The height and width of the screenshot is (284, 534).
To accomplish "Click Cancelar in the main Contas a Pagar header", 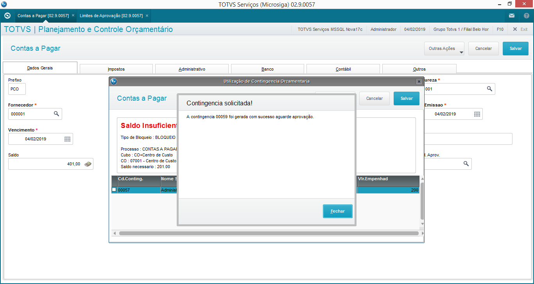I will tap(484, 49).
